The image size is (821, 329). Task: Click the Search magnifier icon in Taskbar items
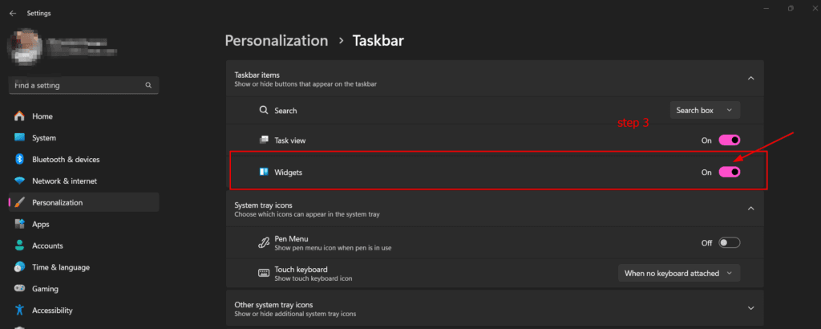click(264, 111)
